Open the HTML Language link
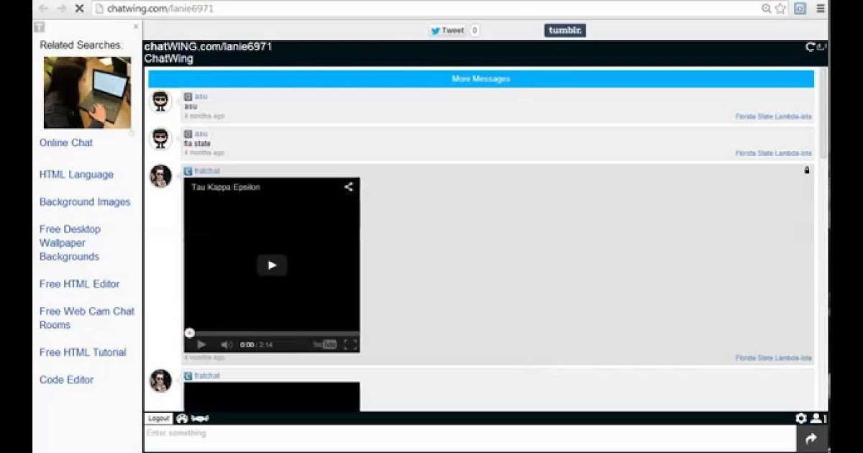Screen dimensions: 863x453 point(76,174)
